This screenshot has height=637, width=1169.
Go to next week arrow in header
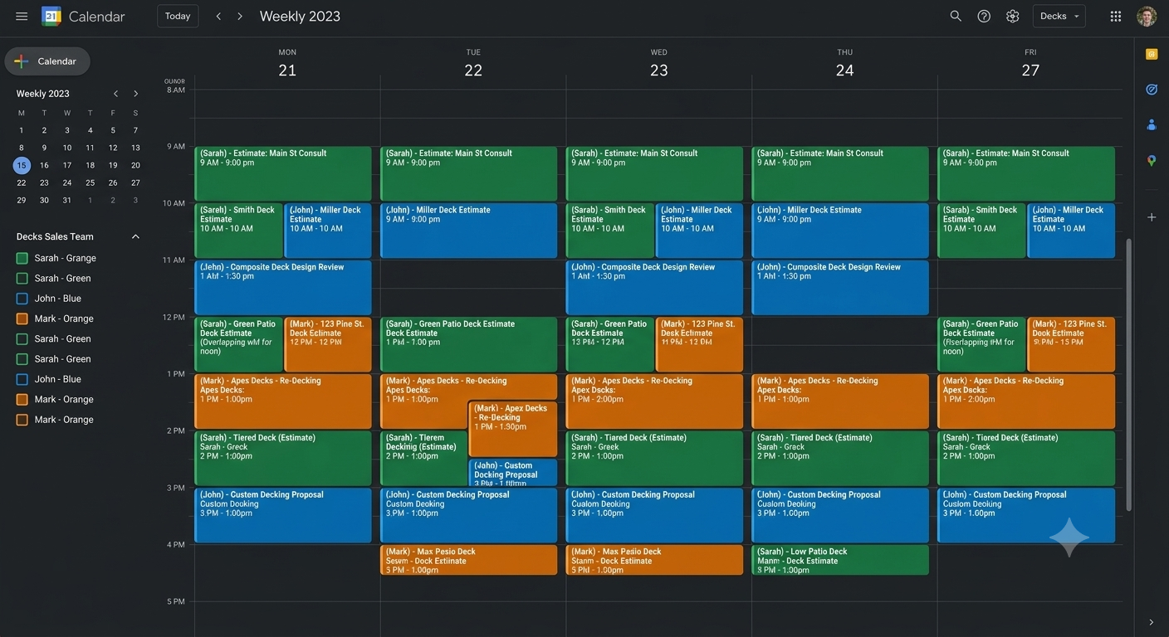[240, 17]
